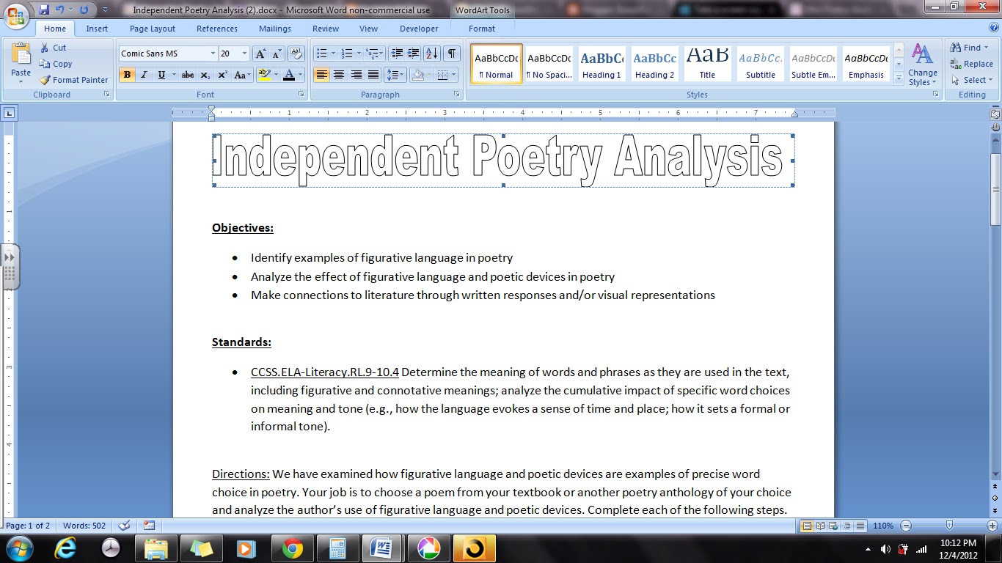The height and width of the screenshot is (563, 1002).
Task: Open Chrome from the taskbar
Action: pyautogui.click(x=292, y=548)
